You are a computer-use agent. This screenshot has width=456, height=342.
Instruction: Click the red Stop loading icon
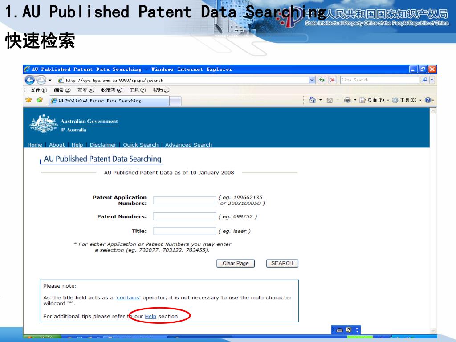point(332,80)
